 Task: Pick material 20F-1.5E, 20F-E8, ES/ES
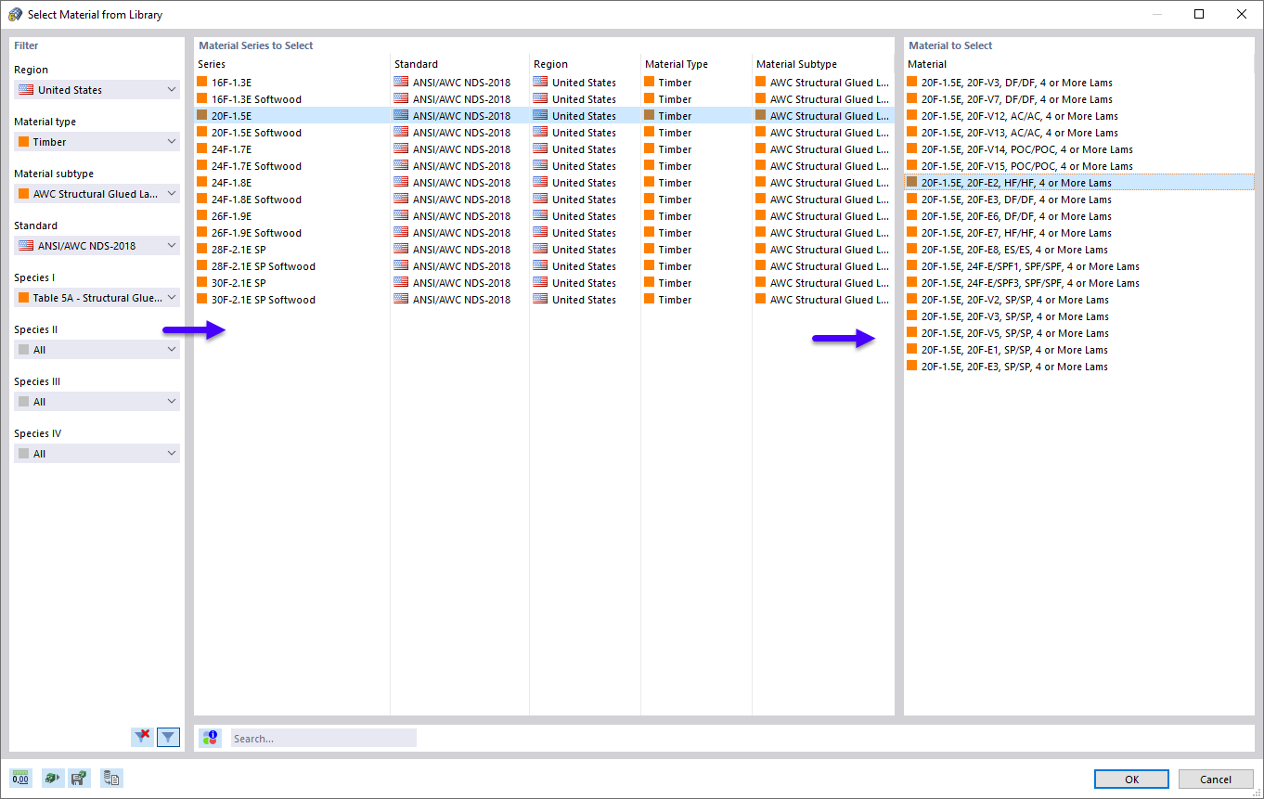click(1079, 250)
